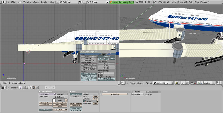The image size is (223, 113).
Task: Click the material question mark button
Action: (66, 100)
